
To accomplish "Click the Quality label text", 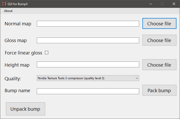I will pos(13,79).
